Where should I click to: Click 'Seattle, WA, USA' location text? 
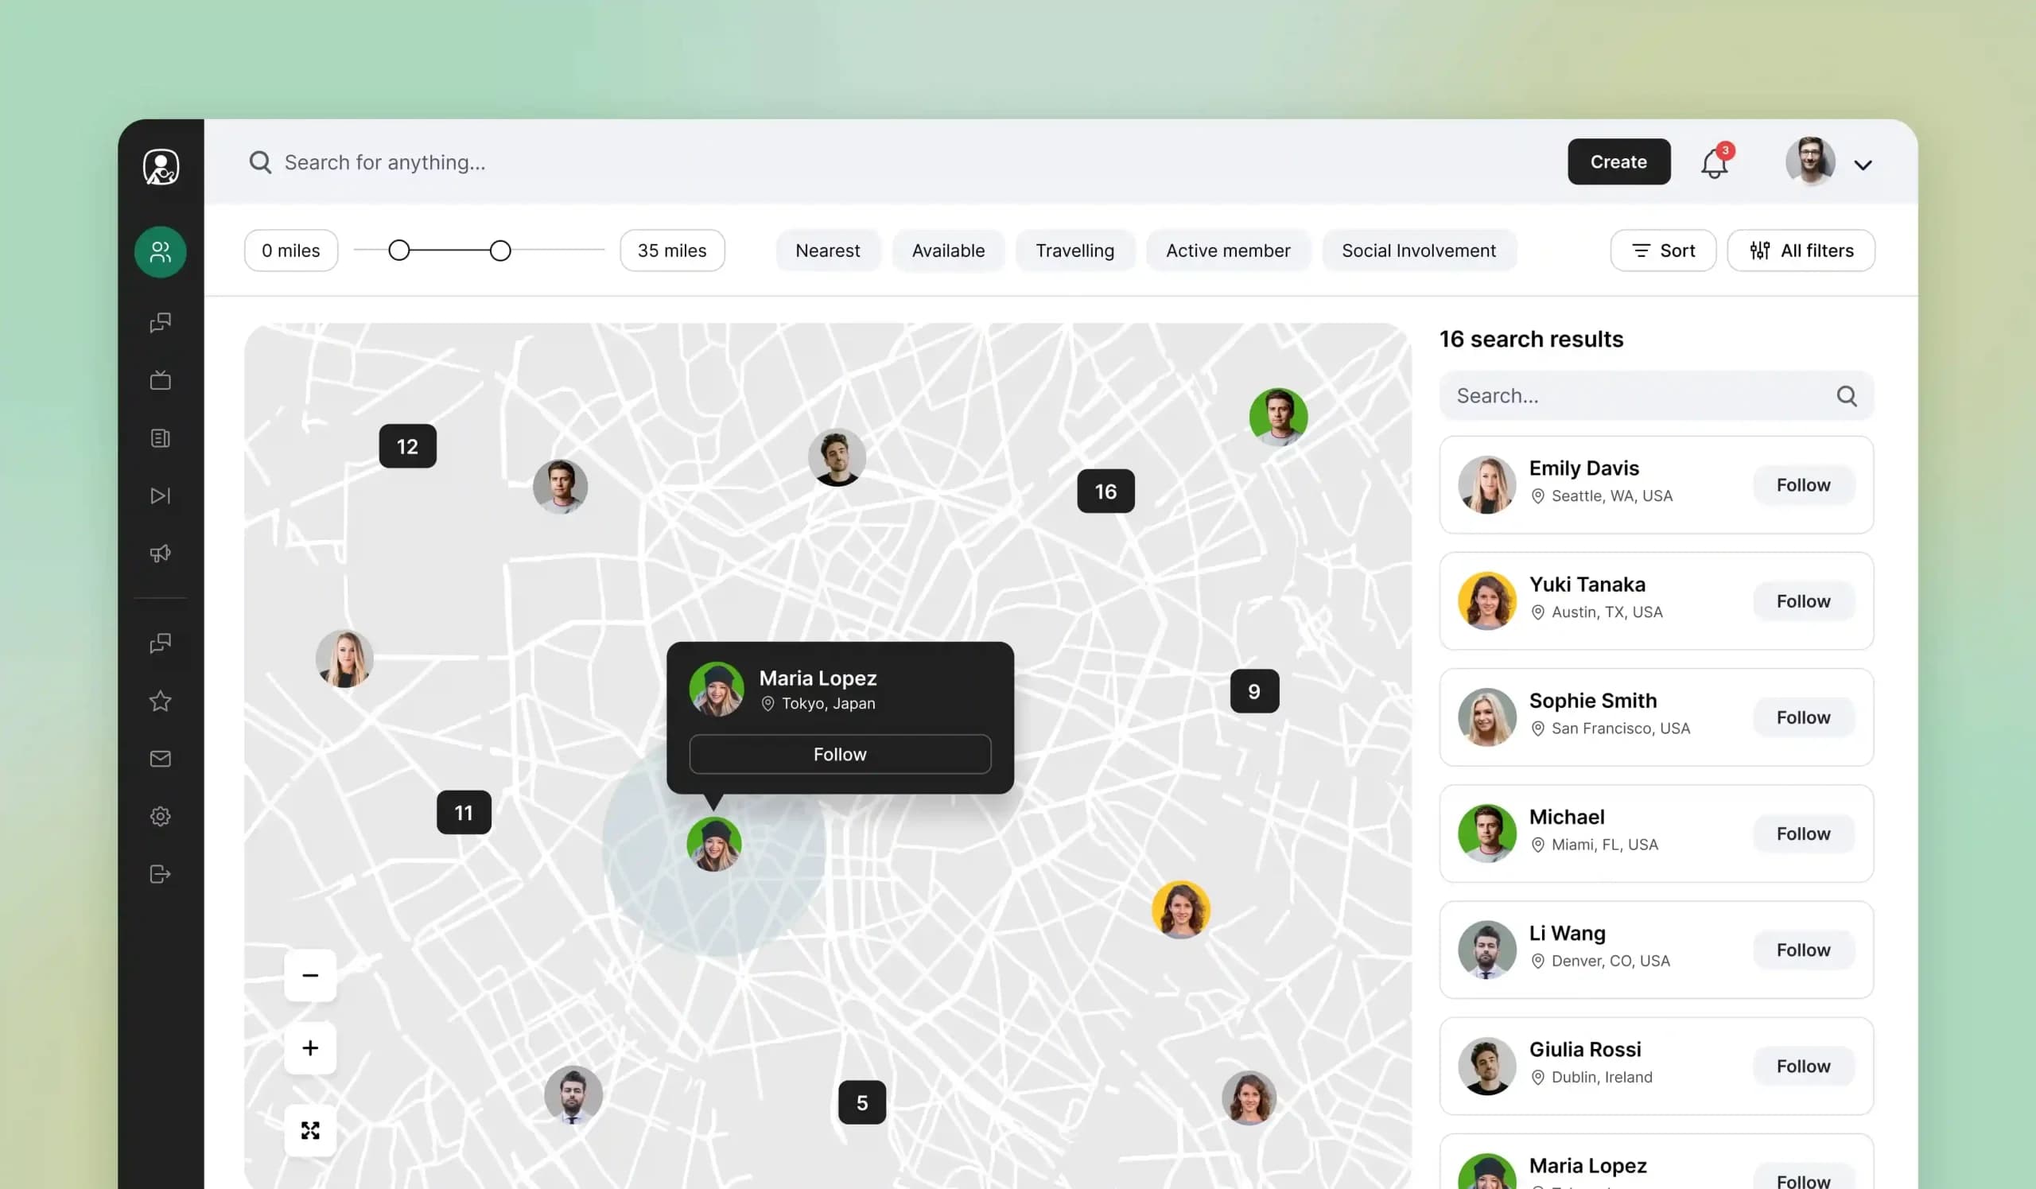tap(1612, 496)
